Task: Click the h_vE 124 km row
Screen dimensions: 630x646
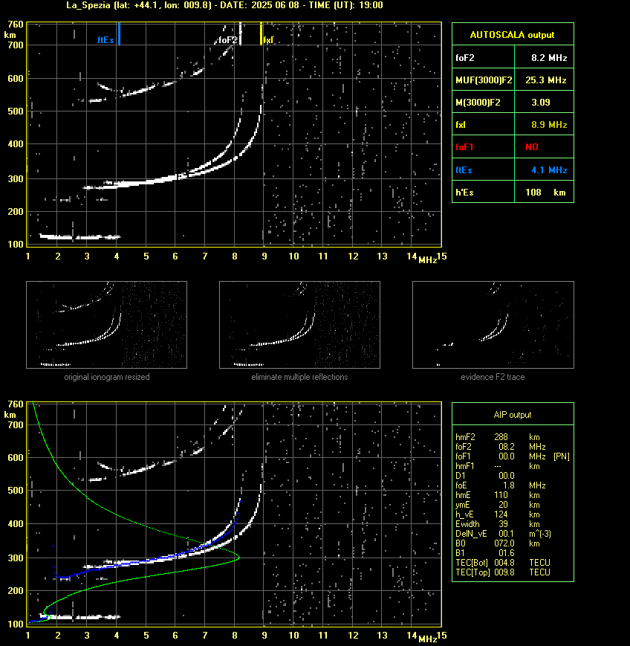Action: pyautogui.click(x=498, y=514)
